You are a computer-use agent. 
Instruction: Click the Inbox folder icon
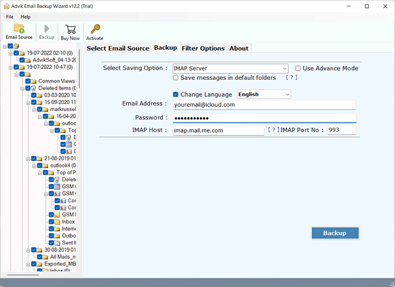57,222
